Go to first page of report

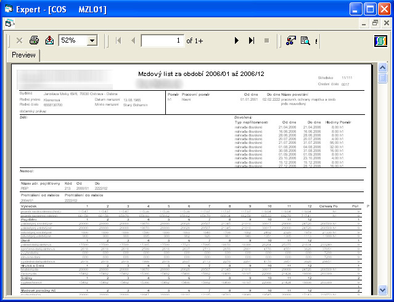tap(118, 41)
